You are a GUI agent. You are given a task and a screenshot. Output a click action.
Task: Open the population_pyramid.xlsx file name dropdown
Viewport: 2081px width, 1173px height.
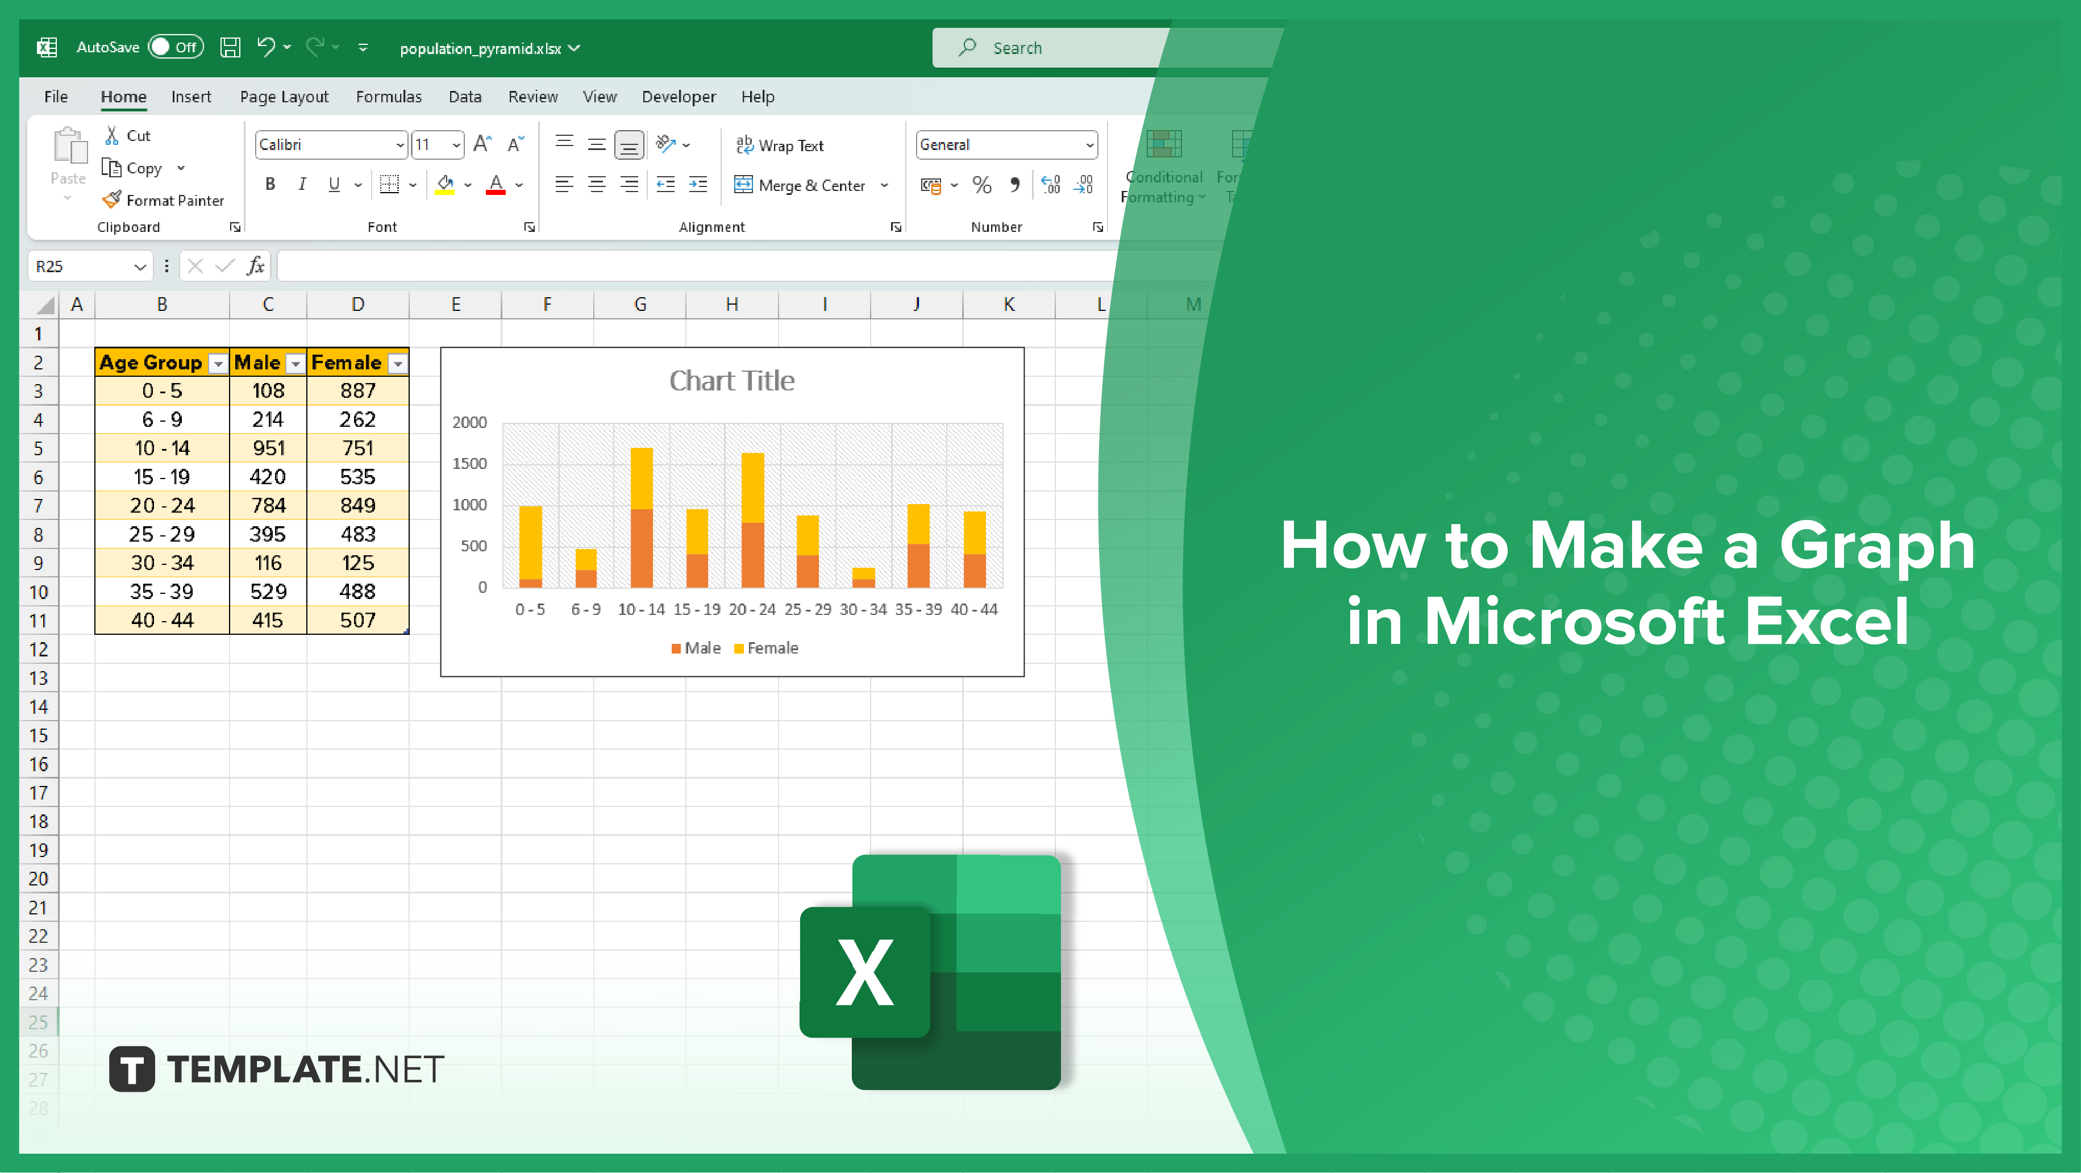[x=573, y=48]
